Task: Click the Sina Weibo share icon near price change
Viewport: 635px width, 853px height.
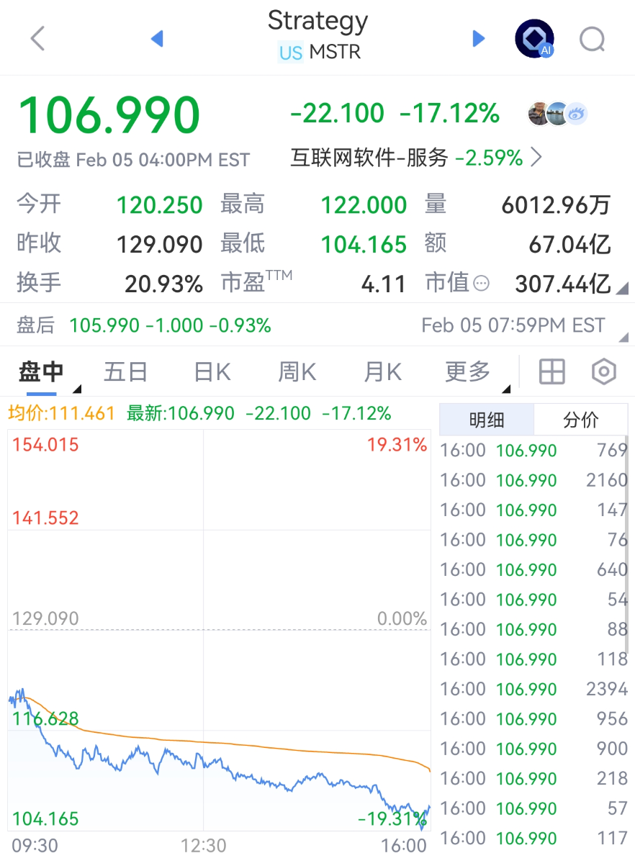Action: tap(576, 114)
